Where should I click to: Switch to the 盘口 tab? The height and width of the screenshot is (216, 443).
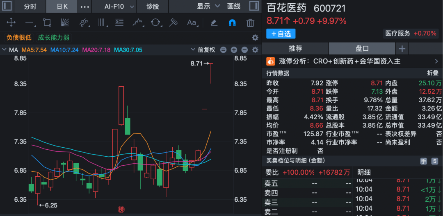coord(362,48)
